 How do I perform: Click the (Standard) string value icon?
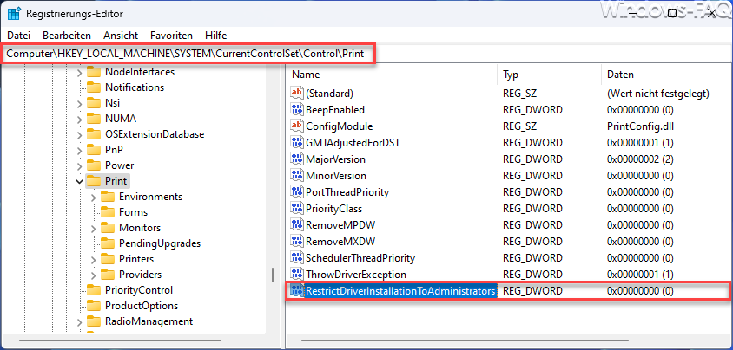(297, 93)
